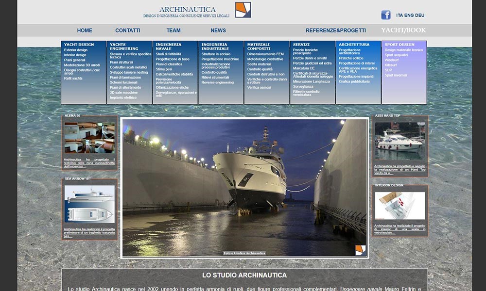Open Modellazione 3D arredi link
This screenshot has height=291, width=486.
tap(82, 65)
